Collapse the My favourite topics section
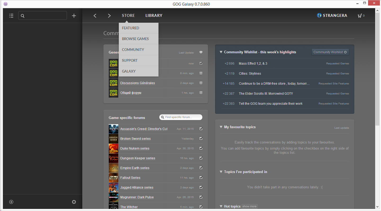381x211 pixels. click(221, 127)
